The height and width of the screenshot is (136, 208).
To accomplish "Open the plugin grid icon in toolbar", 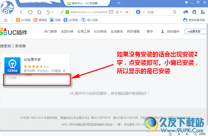I will click(x=203, y=12).
